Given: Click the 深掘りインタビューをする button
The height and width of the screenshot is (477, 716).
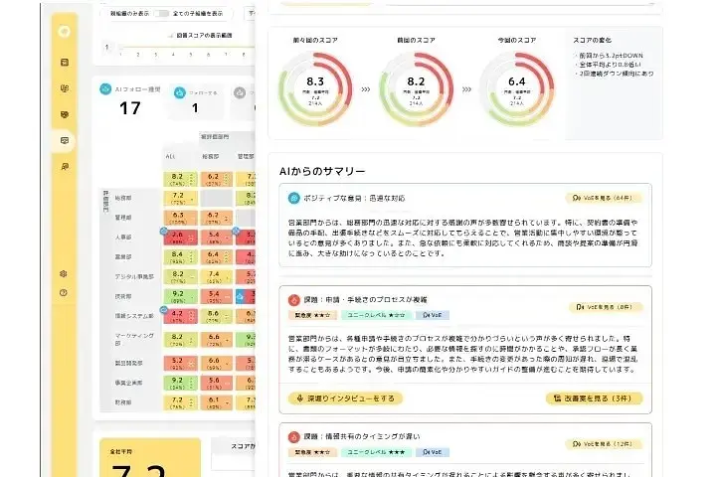Looking at the screenshot, I should click(345, 398).
